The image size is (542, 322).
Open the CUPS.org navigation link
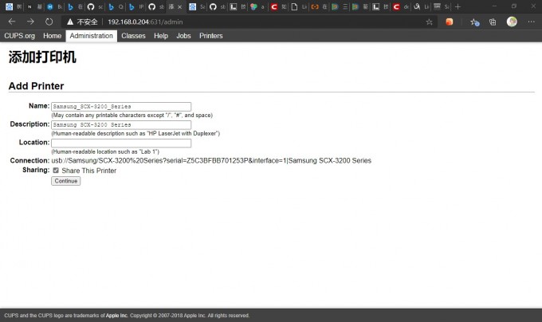(19, 36)
